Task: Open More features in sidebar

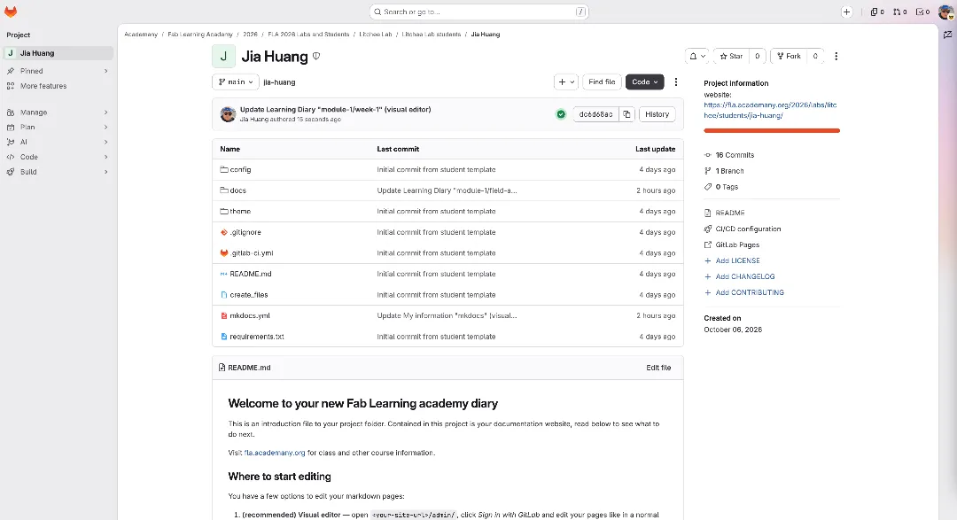Action: point(58,86)
